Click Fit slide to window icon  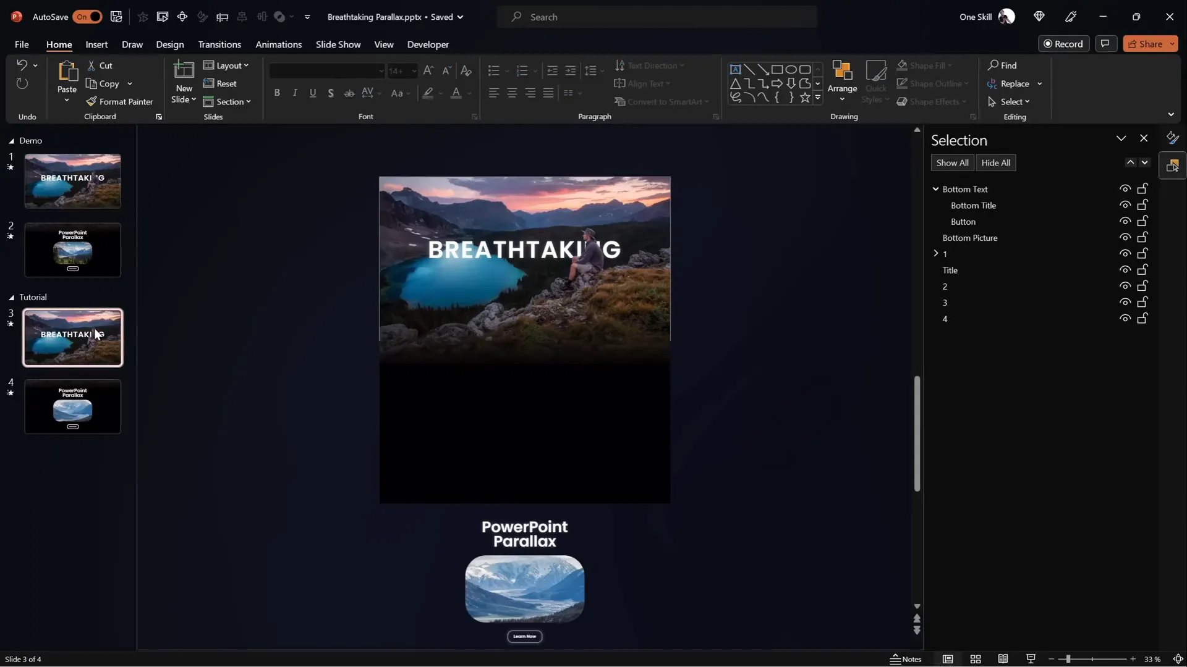pyautogui.click(x=1178, y=659)
